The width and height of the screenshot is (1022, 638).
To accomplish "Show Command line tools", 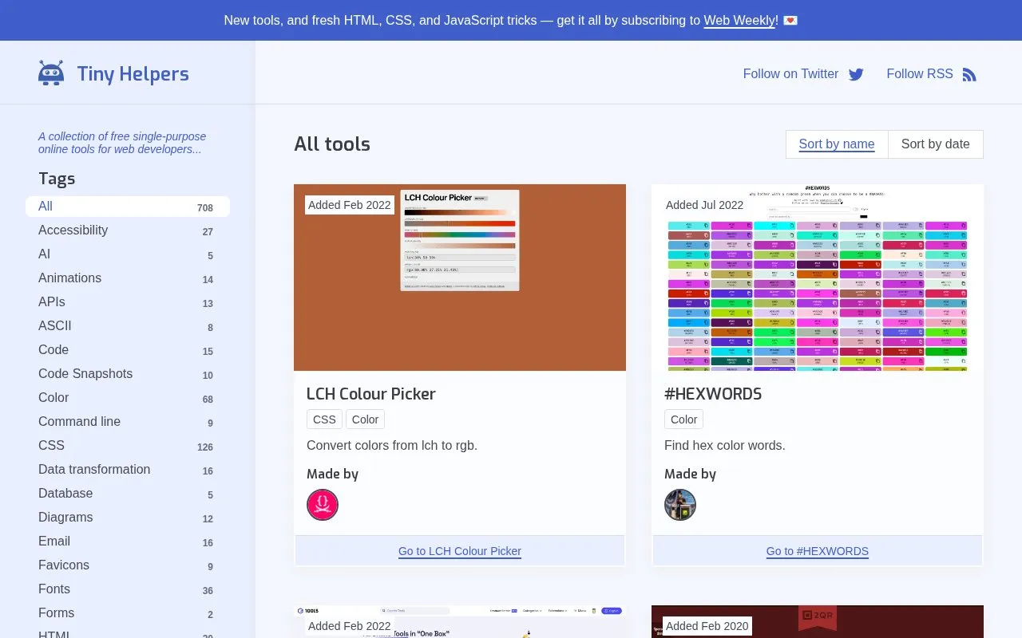I will 128,422.
